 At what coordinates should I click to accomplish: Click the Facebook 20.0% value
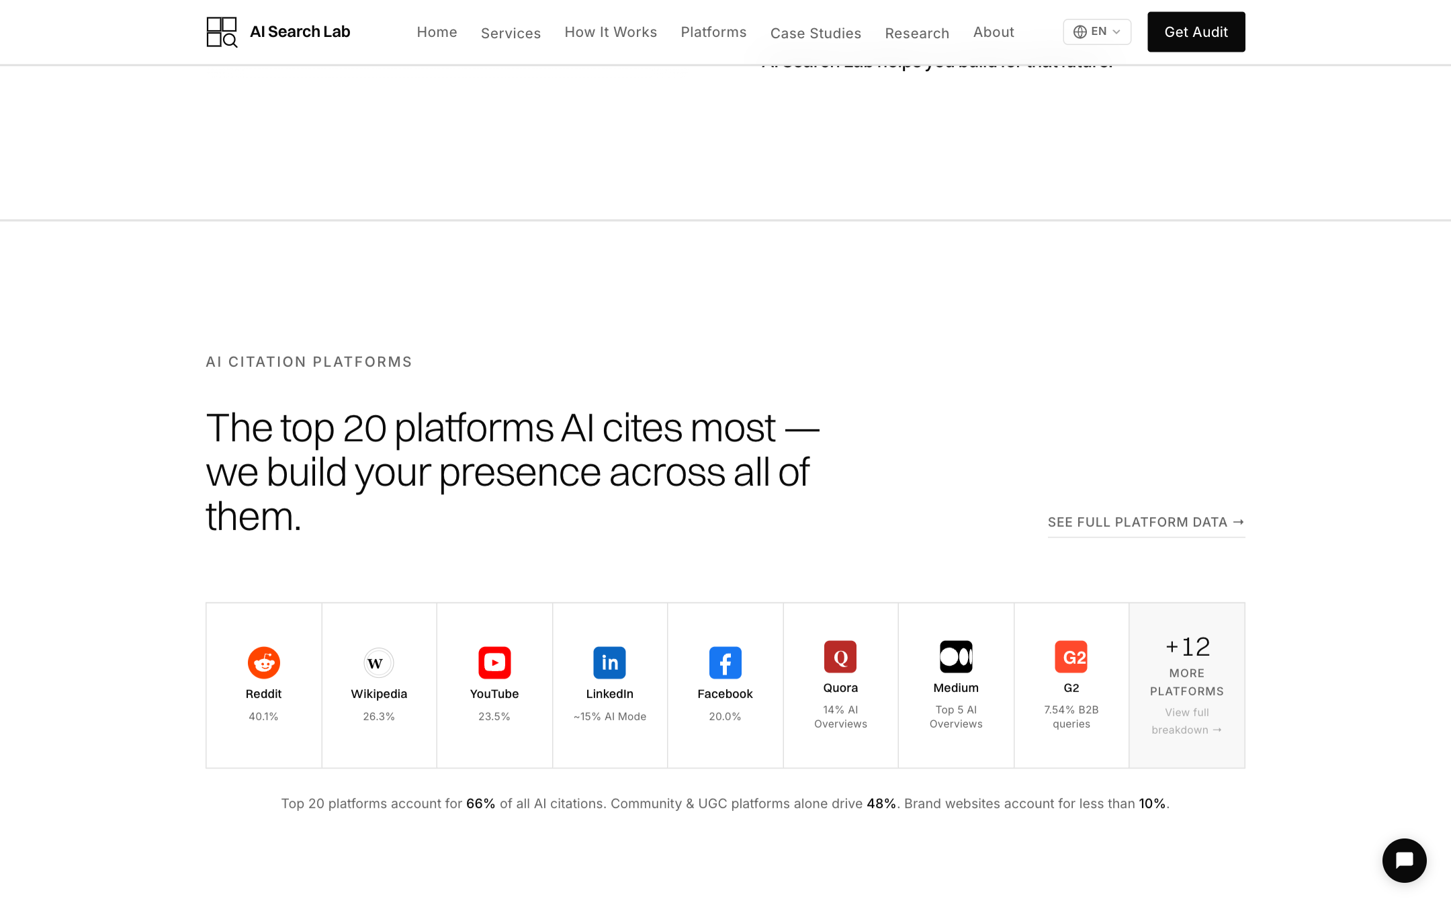coord(725,716)
